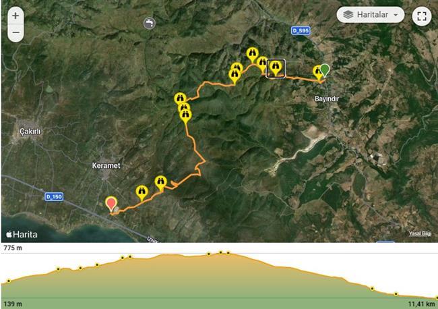Click the Keramet town label
The height and width of the screenshot is (309, 438).
coord(106,165)
